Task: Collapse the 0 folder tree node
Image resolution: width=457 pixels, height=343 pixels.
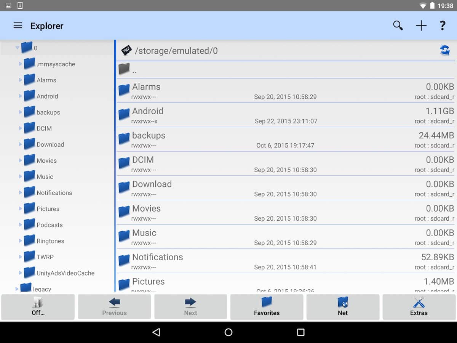Action: tap(17, 48)
